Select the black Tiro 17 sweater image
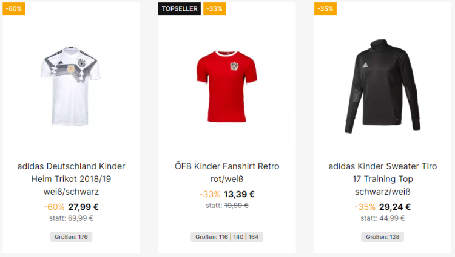455x257 pixels. (x=382, y=86)
